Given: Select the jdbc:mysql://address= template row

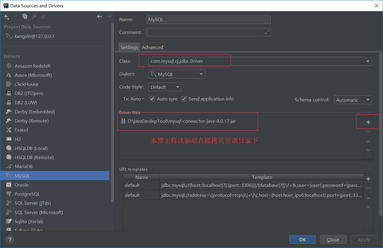Looking at the screenshot, I should [244, 195].
